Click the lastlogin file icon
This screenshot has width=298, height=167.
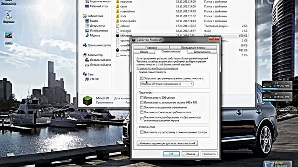(117, 31)
